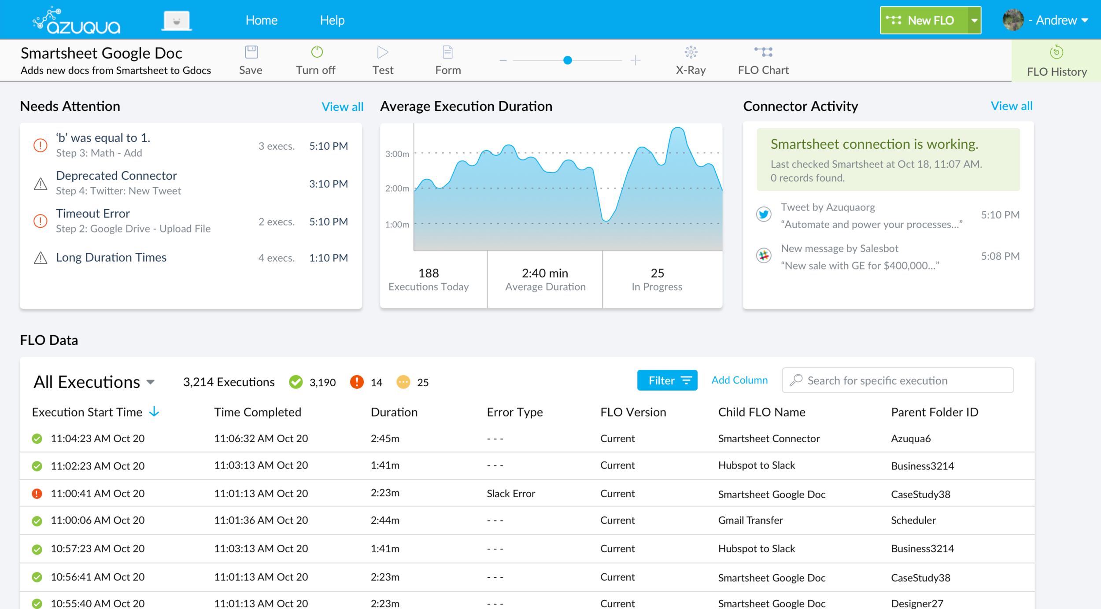Run Test play icon

(x=383, y=52)
